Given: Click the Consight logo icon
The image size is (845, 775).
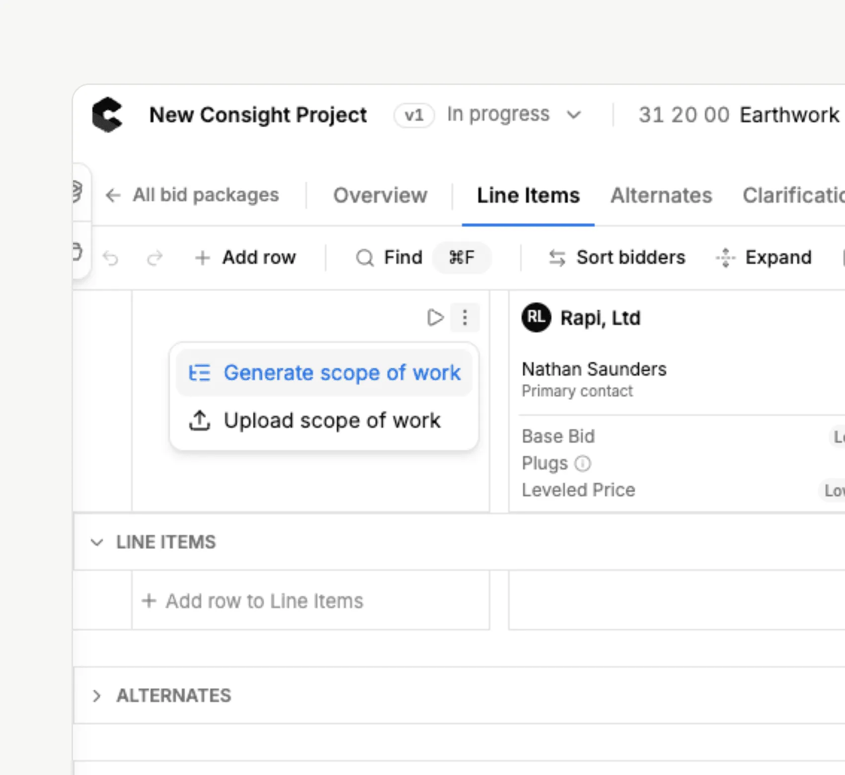Looking at the screenshot, I should pos(107,115).
